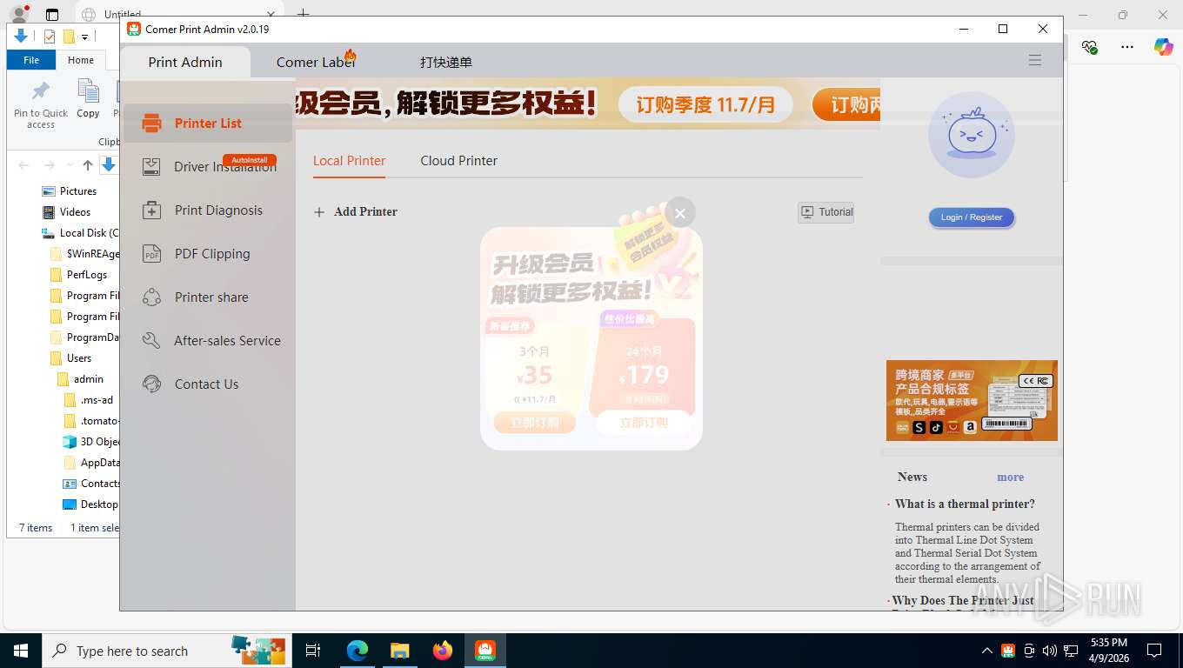Select Videos in File Explorer tree
The height and width of the screenshot is (668, 1183).
(x=67, y=211)
